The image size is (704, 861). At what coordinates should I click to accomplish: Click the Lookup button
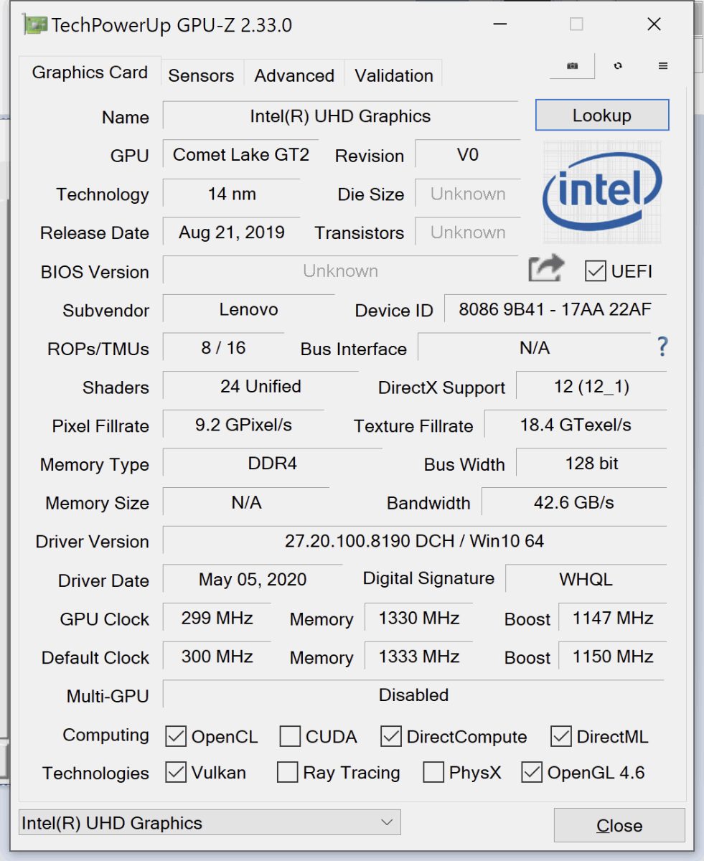click(x=601, y=116)
